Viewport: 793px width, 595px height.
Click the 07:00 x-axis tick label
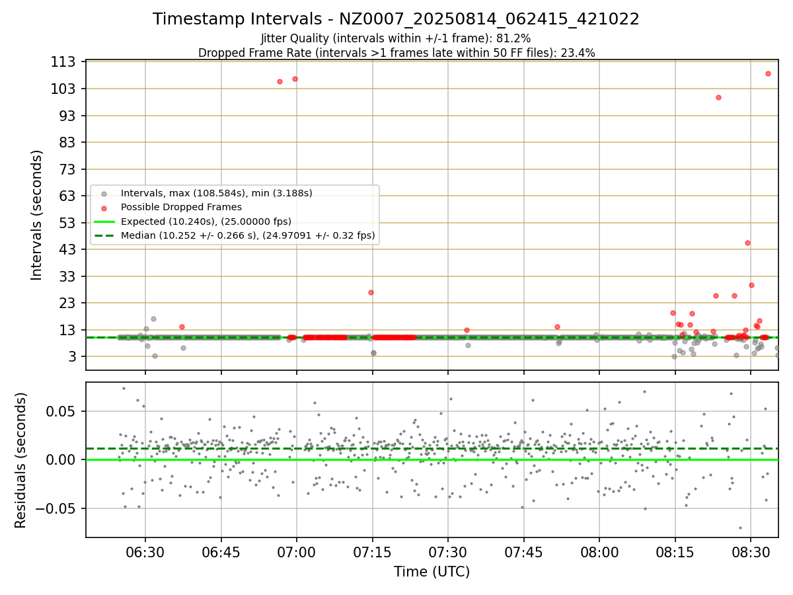point(297,552)
